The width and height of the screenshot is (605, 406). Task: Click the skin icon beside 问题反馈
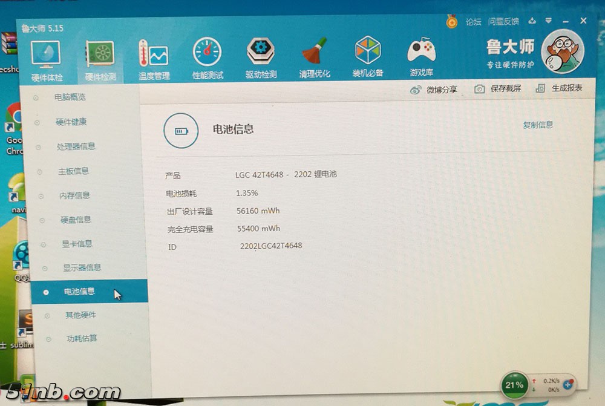click(532, 21)
